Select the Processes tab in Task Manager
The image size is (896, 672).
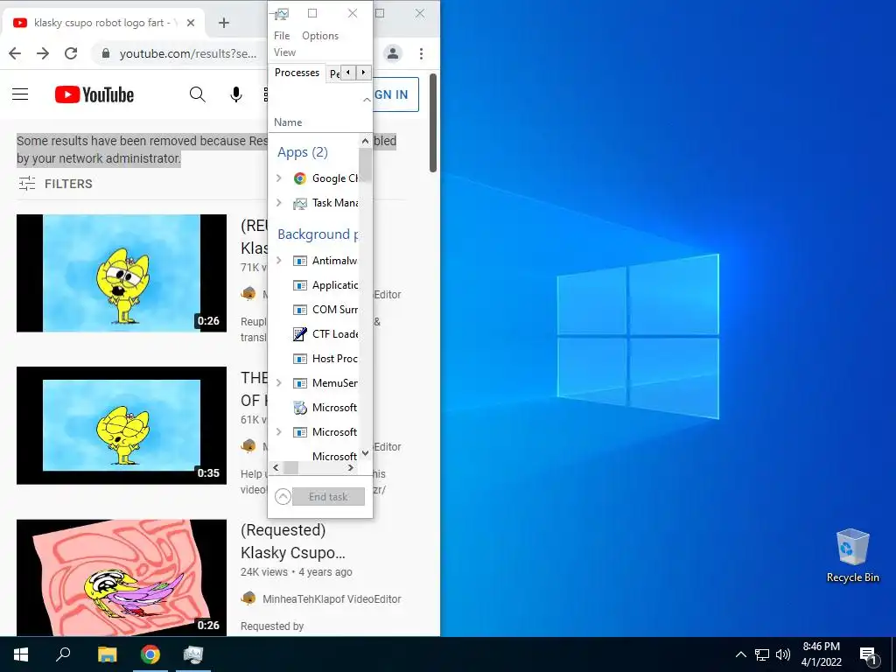(297, 73)
